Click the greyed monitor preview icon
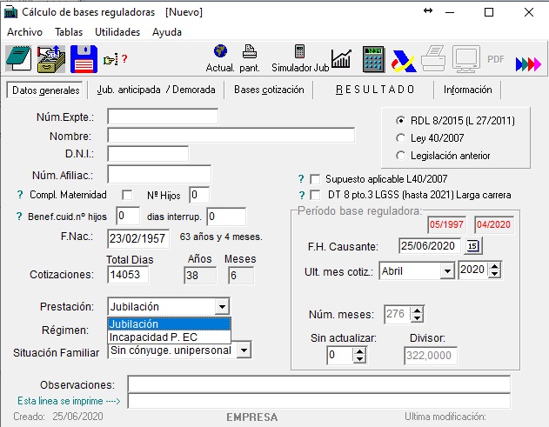Screen dimensions: 549x427 [x=466, y=59]
